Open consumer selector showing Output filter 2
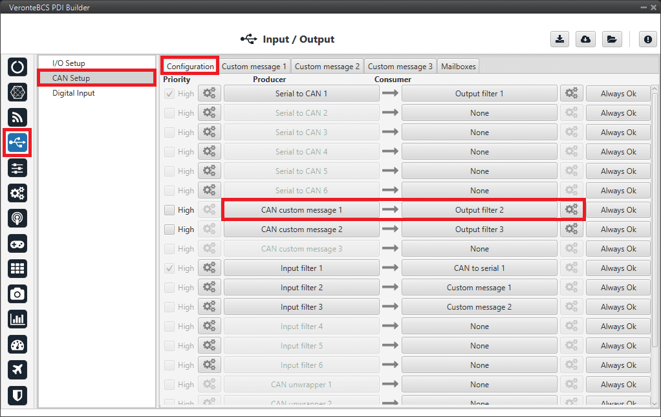661x417 pixels. coord(479,209)
